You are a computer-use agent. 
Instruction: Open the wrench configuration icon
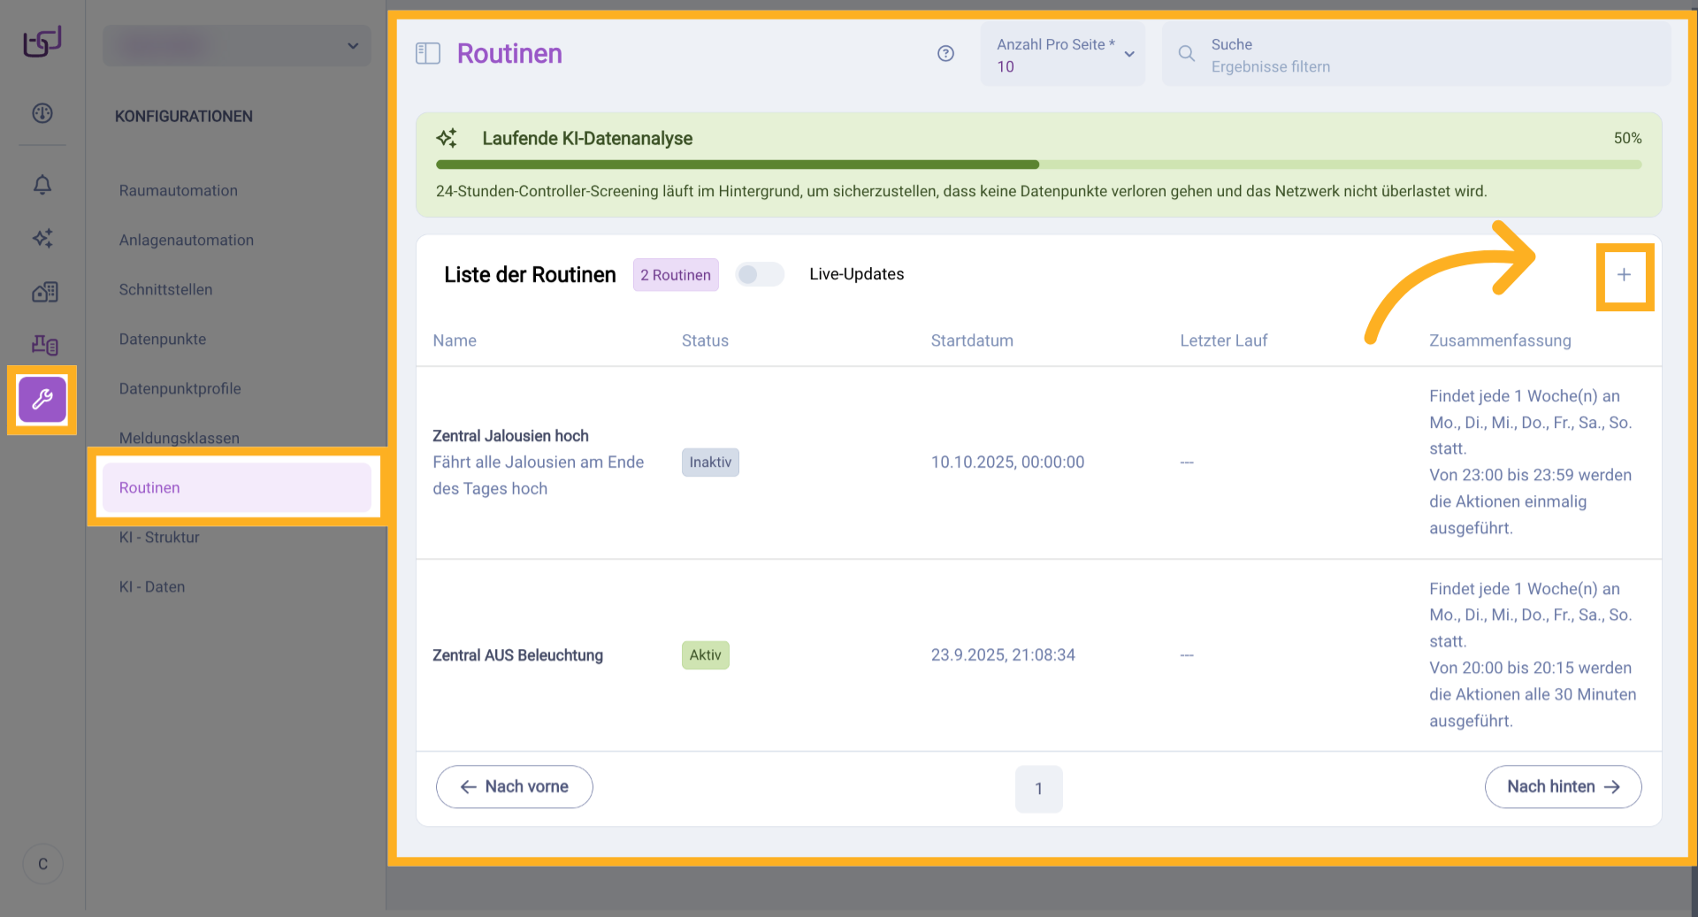[x=42, y=400]
